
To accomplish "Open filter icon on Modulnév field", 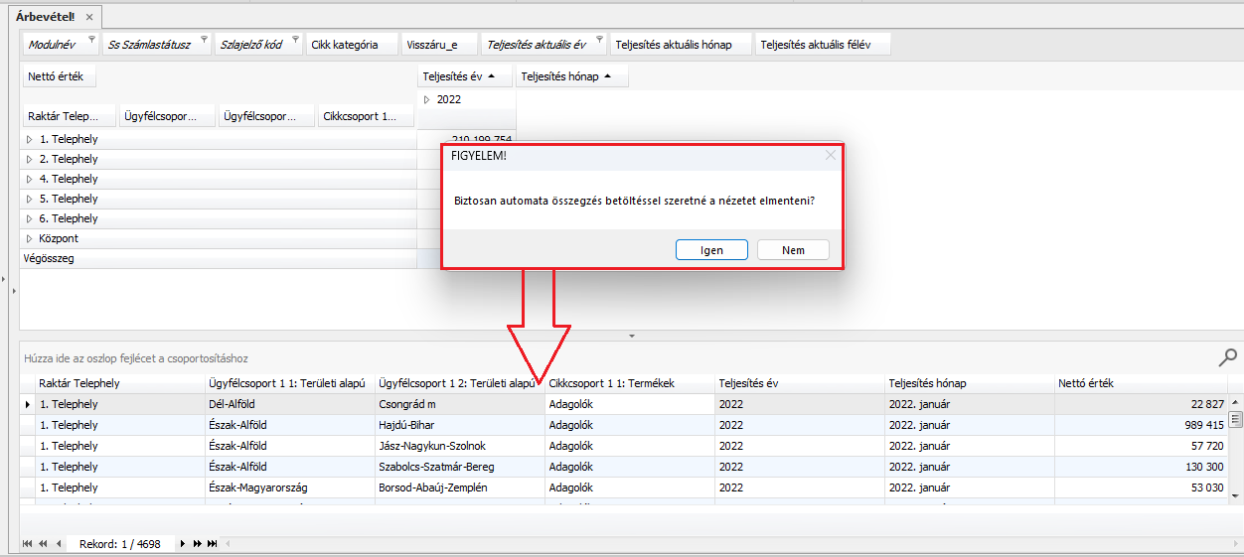I will tap(91, 40).
